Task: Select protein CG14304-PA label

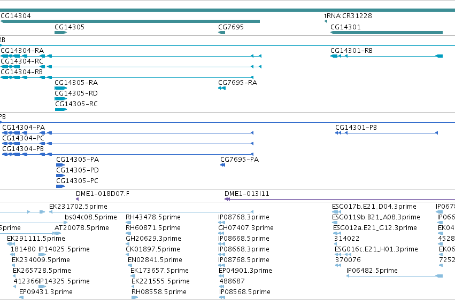Action: (x=24, y=128)
